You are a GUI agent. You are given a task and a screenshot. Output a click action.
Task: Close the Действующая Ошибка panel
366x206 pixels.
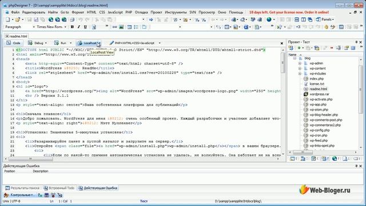click(x=360, y=166)
